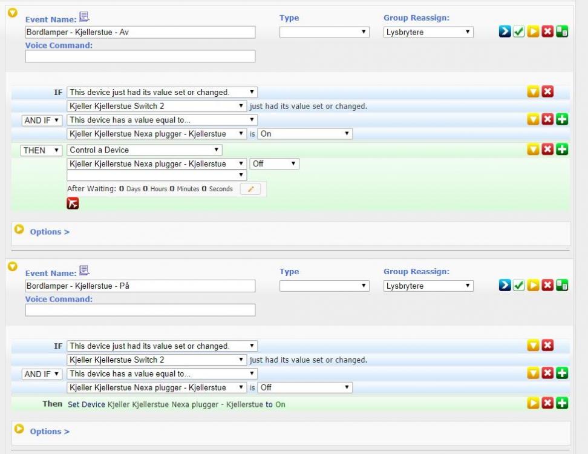
Task: Delete the Bordlamper - Kjellerstue - På event
Action: [x=547, y=286]
